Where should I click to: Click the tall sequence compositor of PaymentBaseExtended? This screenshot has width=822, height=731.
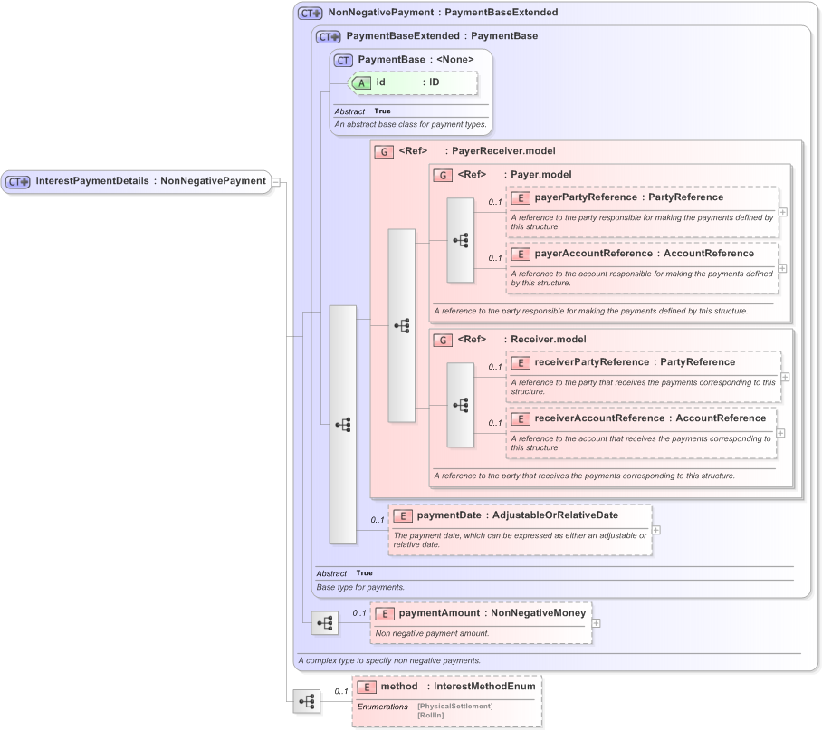pyautogui.click(x=343, y=425)
